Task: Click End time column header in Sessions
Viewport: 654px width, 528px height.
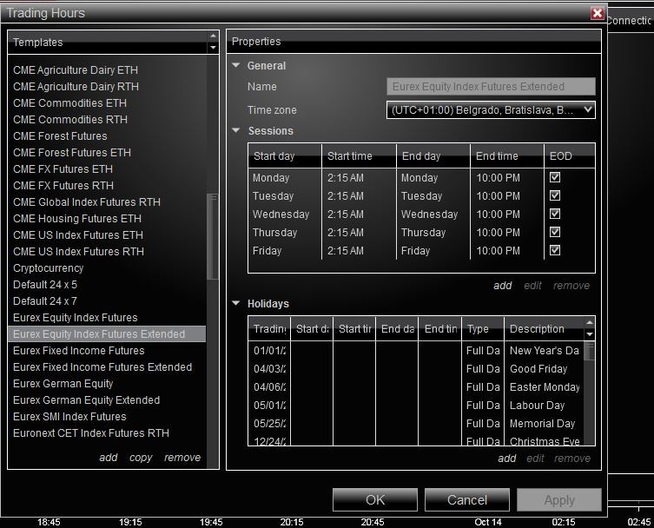Action: click(x=507, y=156)
